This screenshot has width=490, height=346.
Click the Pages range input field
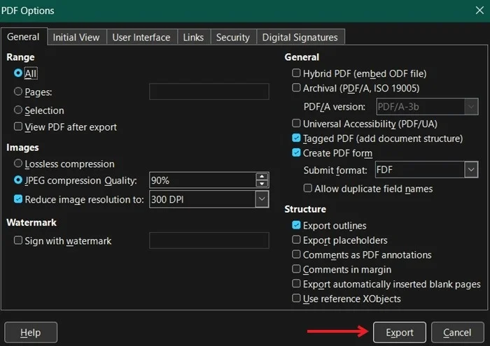click(209, 92)
